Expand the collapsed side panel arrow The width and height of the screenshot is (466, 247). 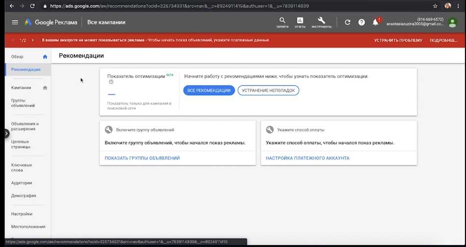[x=6, y=133]
